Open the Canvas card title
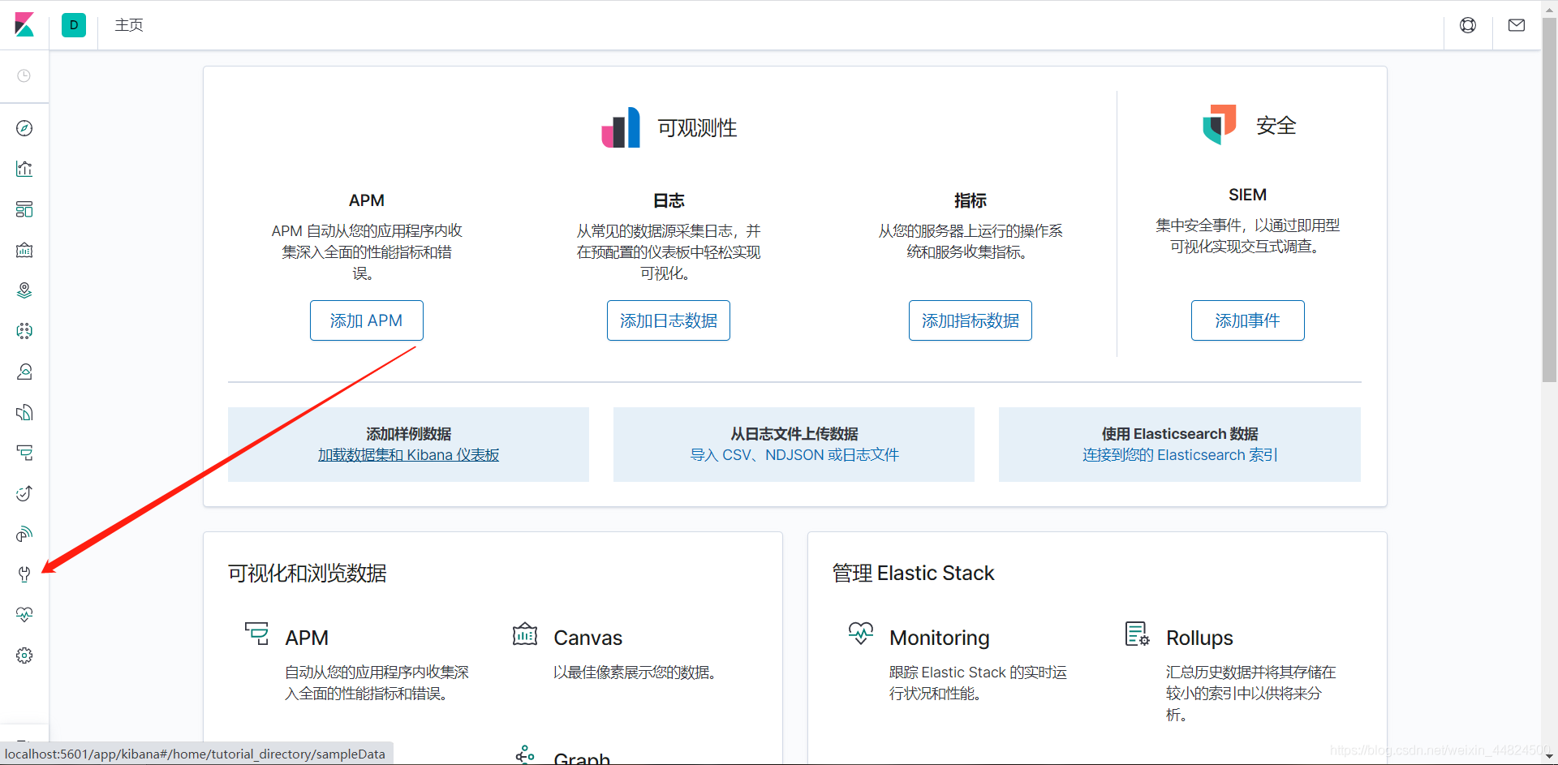Viewport: 1558px width, 765px height. click(588, 638)
